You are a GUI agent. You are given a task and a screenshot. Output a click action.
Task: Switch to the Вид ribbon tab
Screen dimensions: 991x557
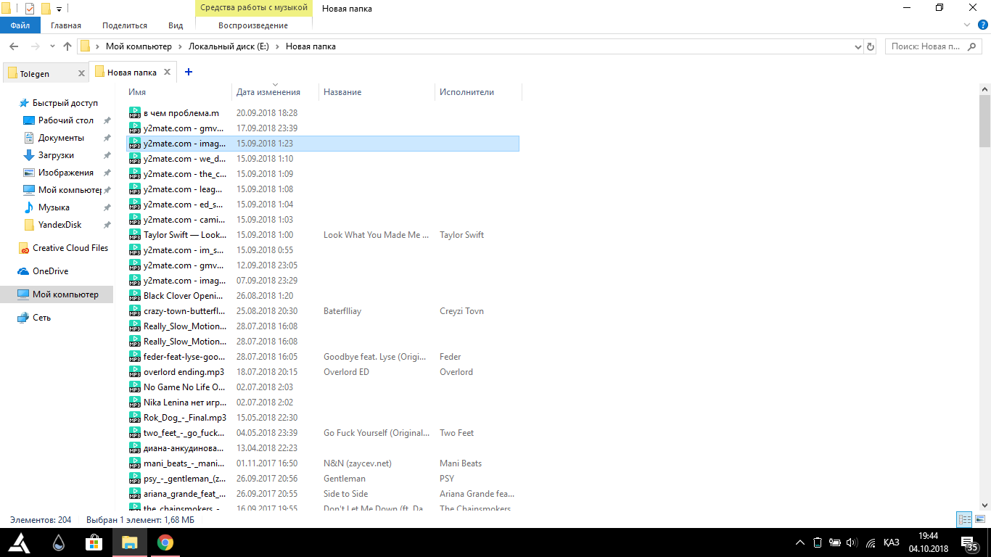click(x=176, y=25)
